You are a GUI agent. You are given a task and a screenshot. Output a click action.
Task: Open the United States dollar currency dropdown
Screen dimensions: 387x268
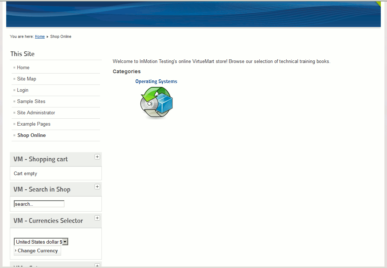41,242
